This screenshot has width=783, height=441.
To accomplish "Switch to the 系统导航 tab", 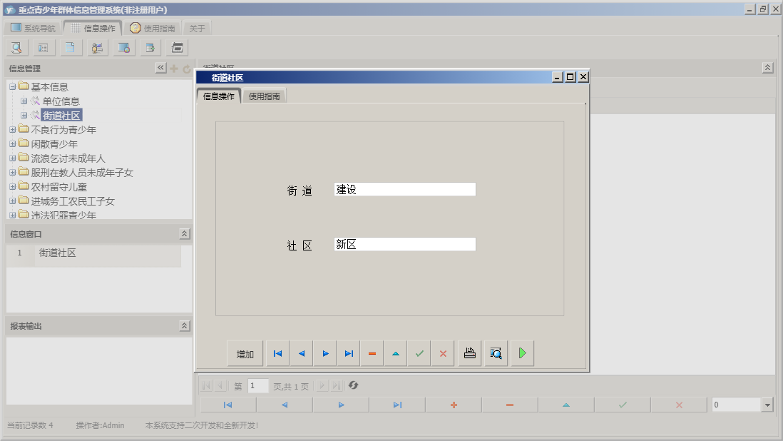I will (x=31, y=27).
